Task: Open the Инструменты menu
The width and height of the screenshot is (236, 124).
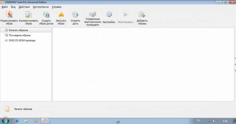Action: pos(41,7)
